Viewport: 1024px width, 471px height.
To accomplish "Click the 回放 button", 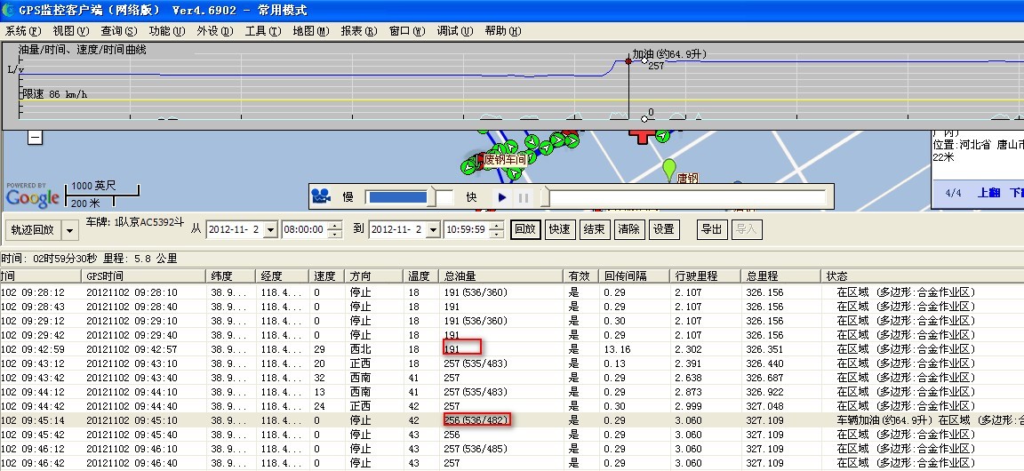I will tap(525, 228).
